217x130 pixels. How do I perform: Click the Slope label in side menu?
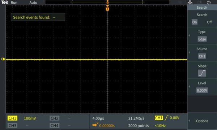click(202, 66)
